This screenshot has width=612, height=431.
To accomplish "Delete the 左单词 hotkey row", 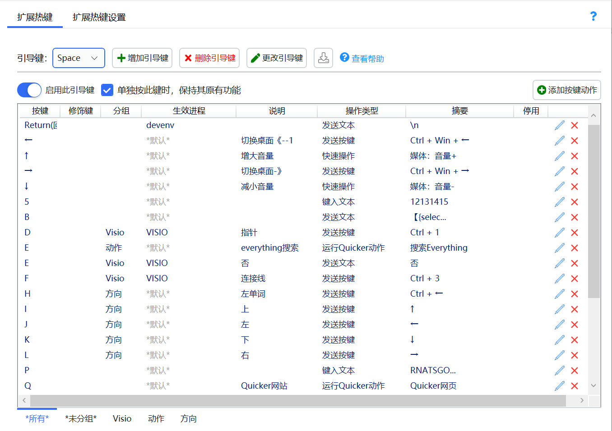I will click(x=575, y=294).
